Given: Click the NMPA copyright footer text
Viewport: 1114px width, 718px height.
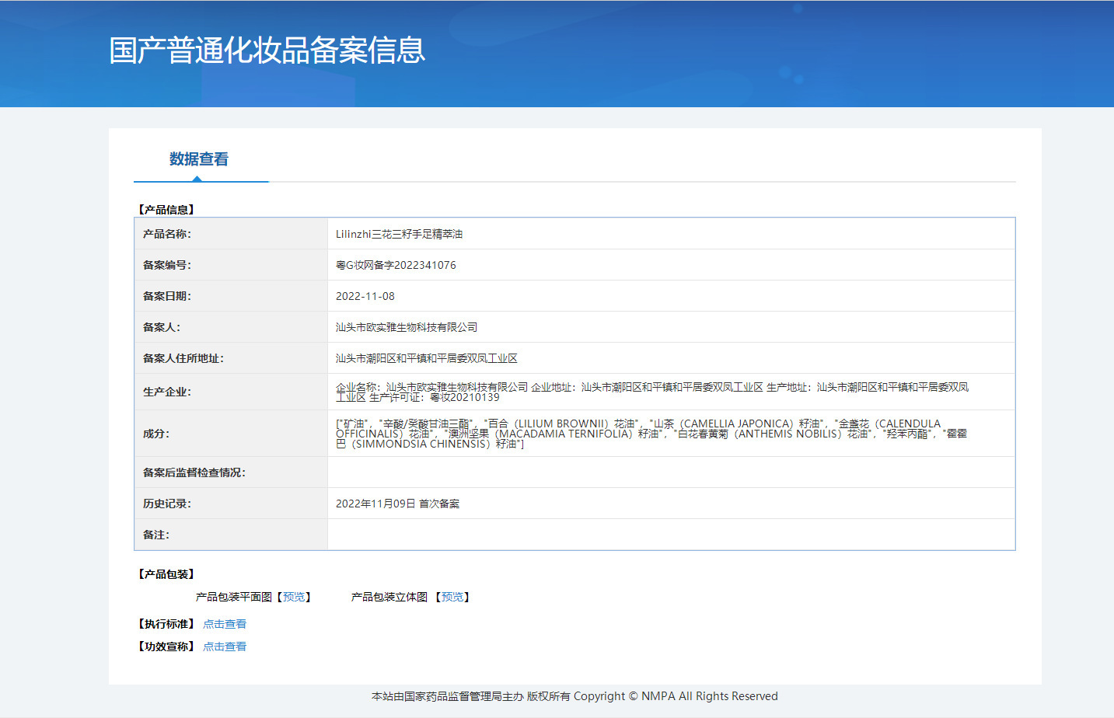Looking at the screenshot, I should (574, 696).
